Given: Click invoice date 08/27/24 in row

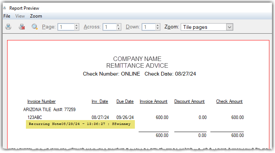Looking at the screenshot, I should point(100,117).
